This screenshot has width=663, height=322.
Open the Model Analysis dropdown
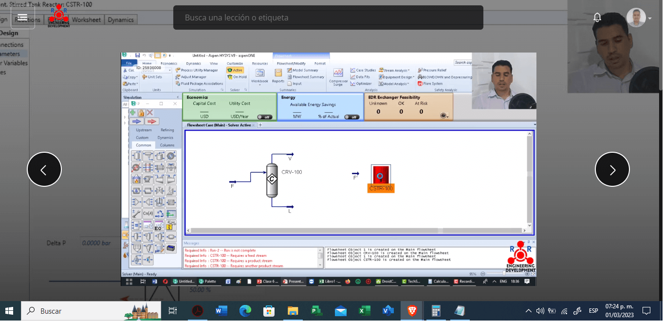pos(395,84)
